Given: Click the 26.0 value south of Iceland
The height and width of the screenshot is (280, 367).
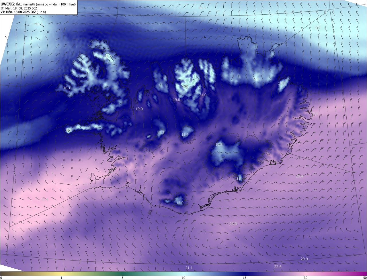Looking at the screenshot, I should (x=233, y=224).
